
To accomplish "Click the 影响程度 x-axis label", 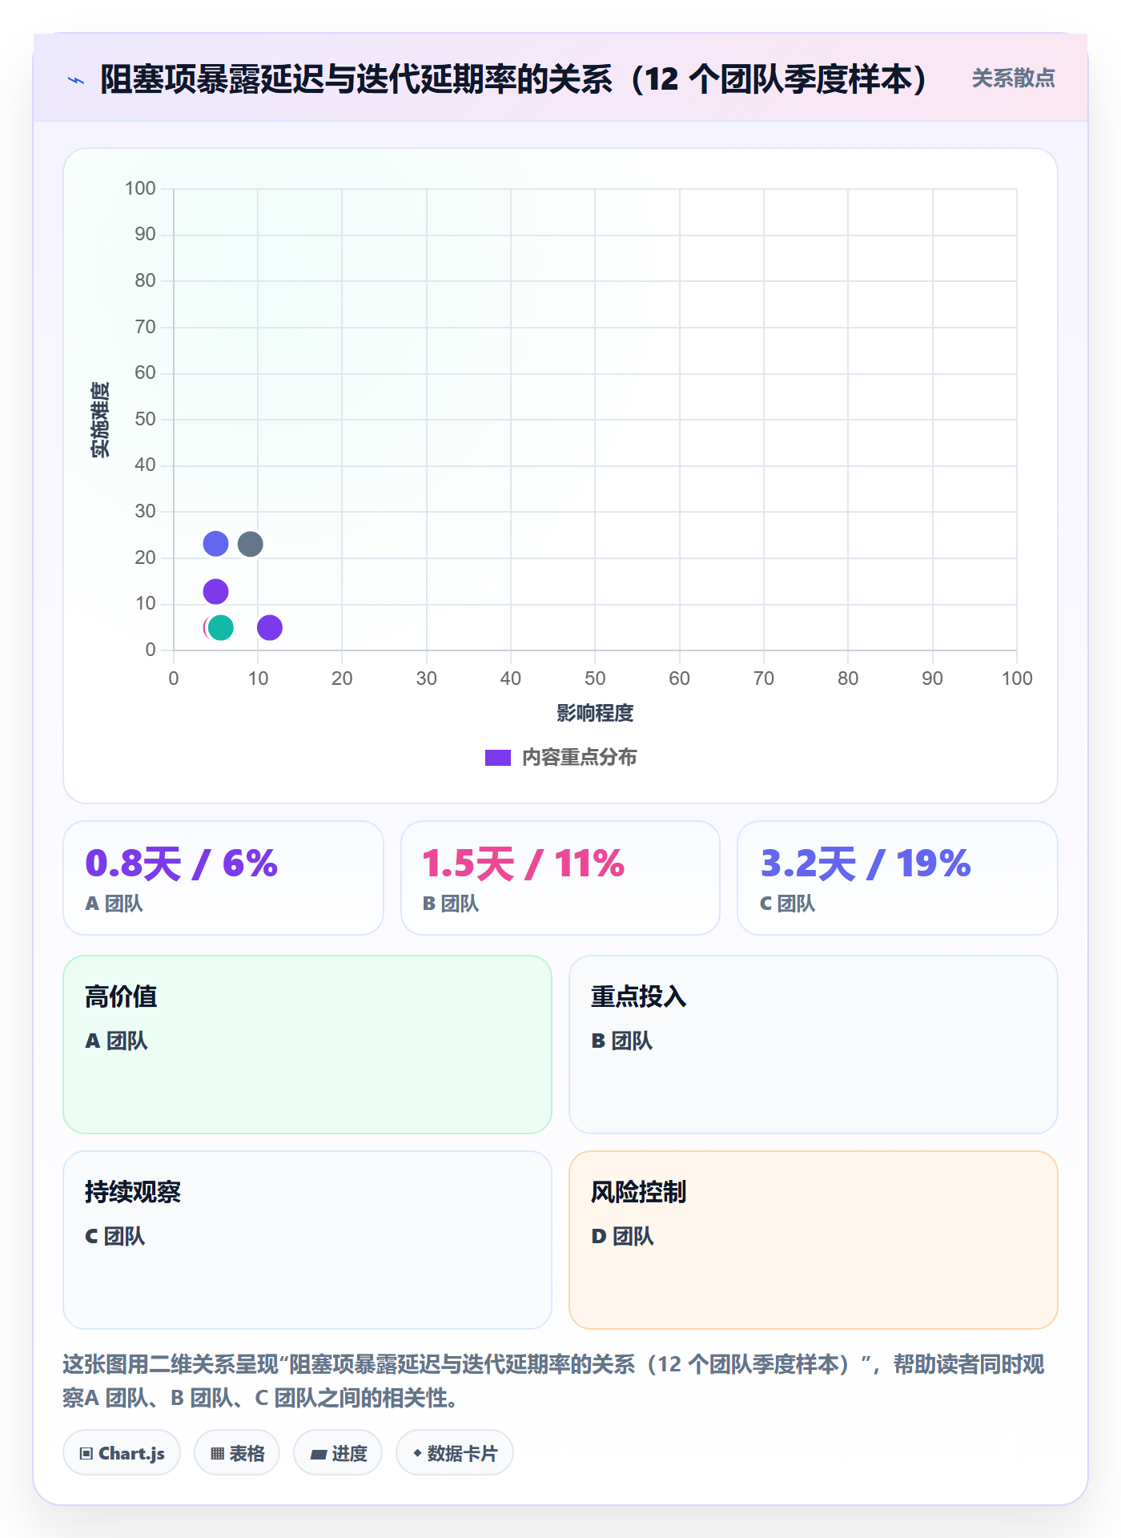I will [595, 713].
